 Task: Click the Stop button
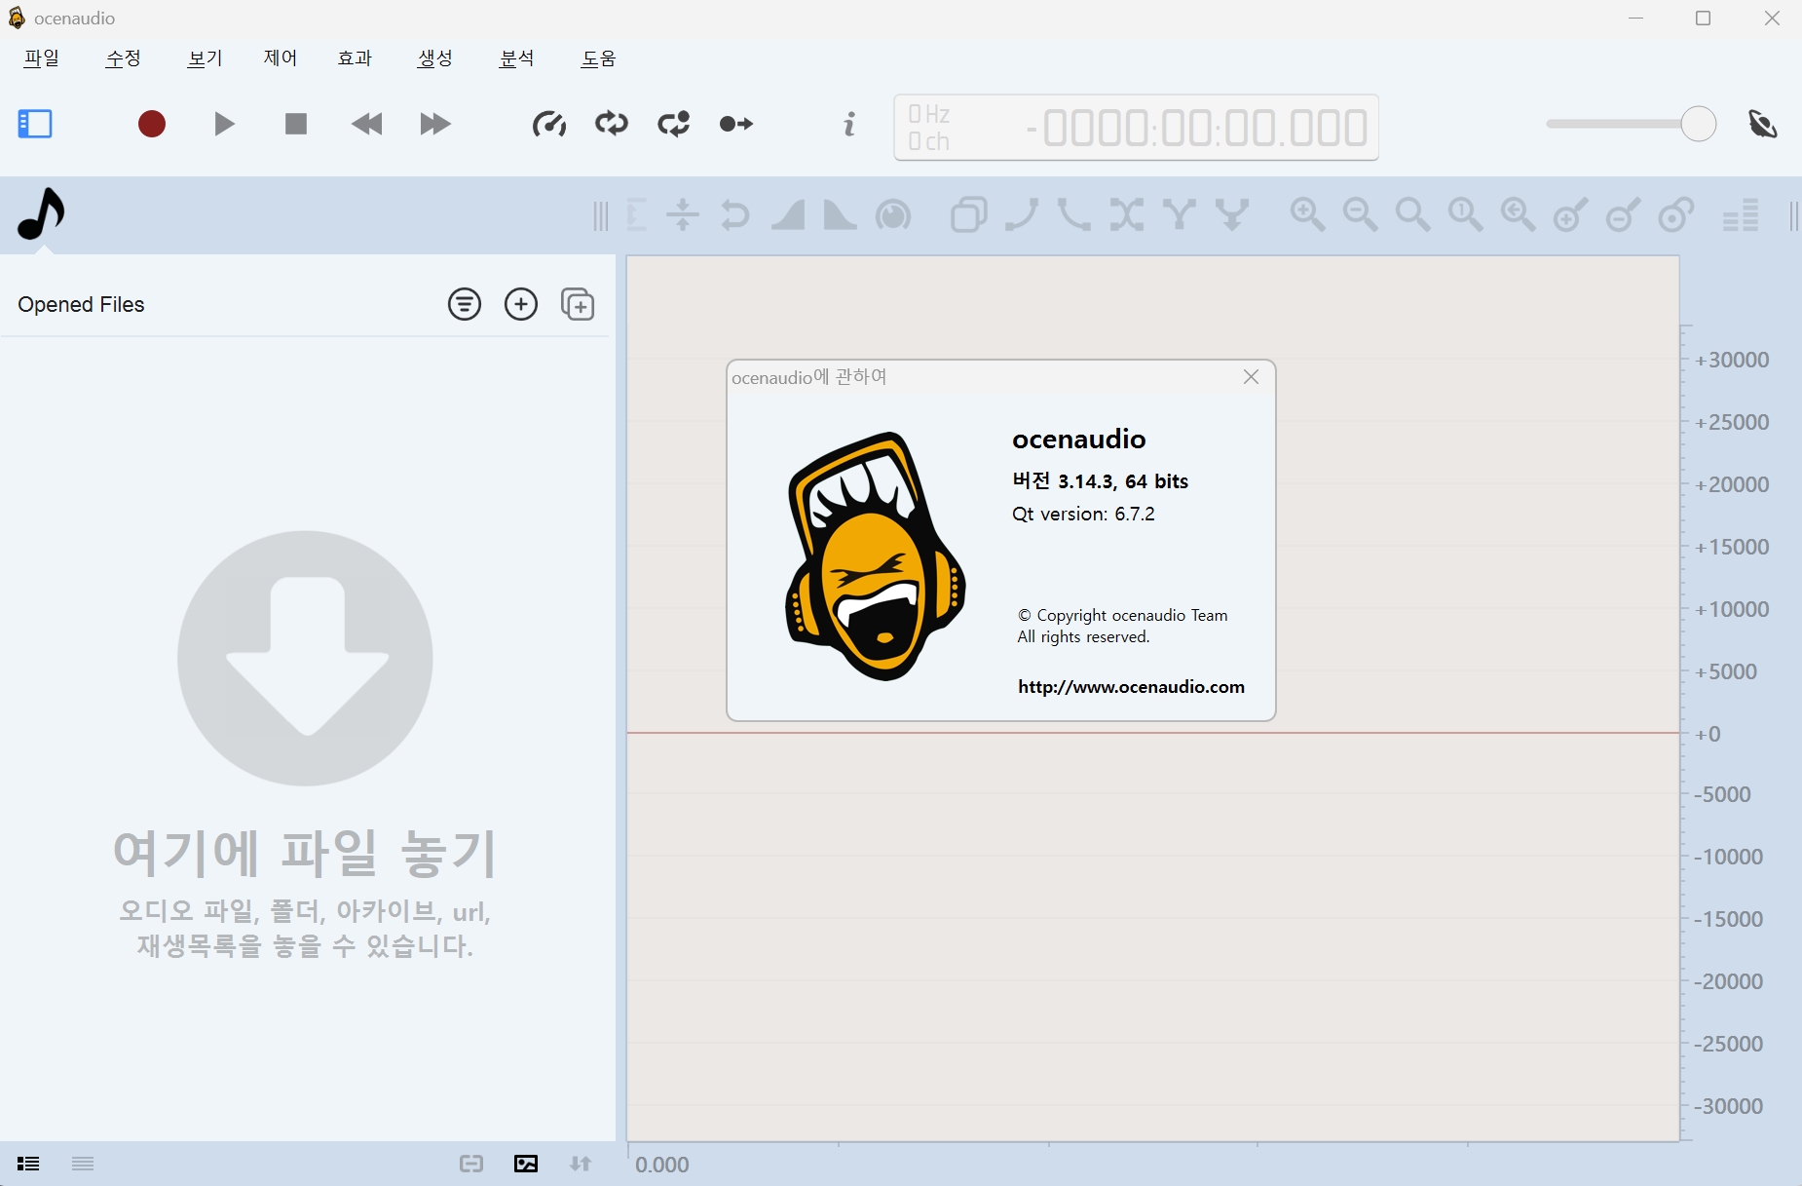296,124
